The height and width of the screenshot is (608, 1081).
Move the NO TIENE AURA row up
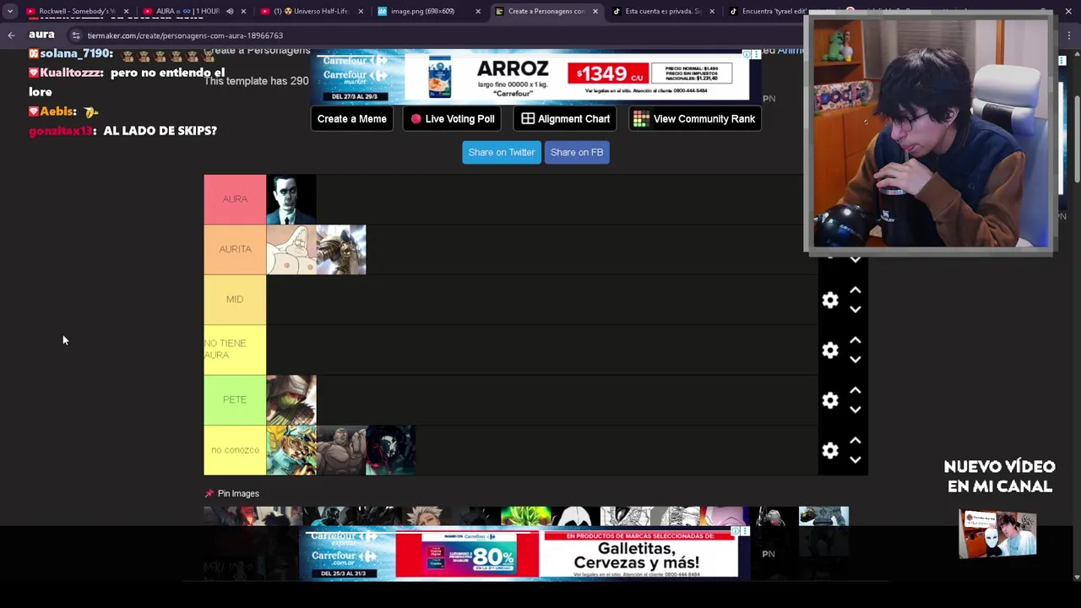pyautogui.click(x=855, y=339)
